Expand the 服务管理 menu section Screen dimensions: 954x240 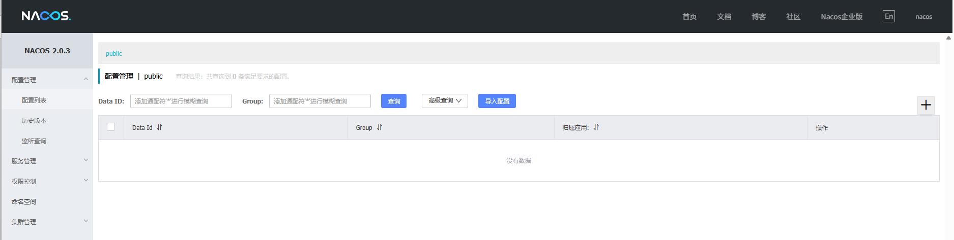pos(47,161)
